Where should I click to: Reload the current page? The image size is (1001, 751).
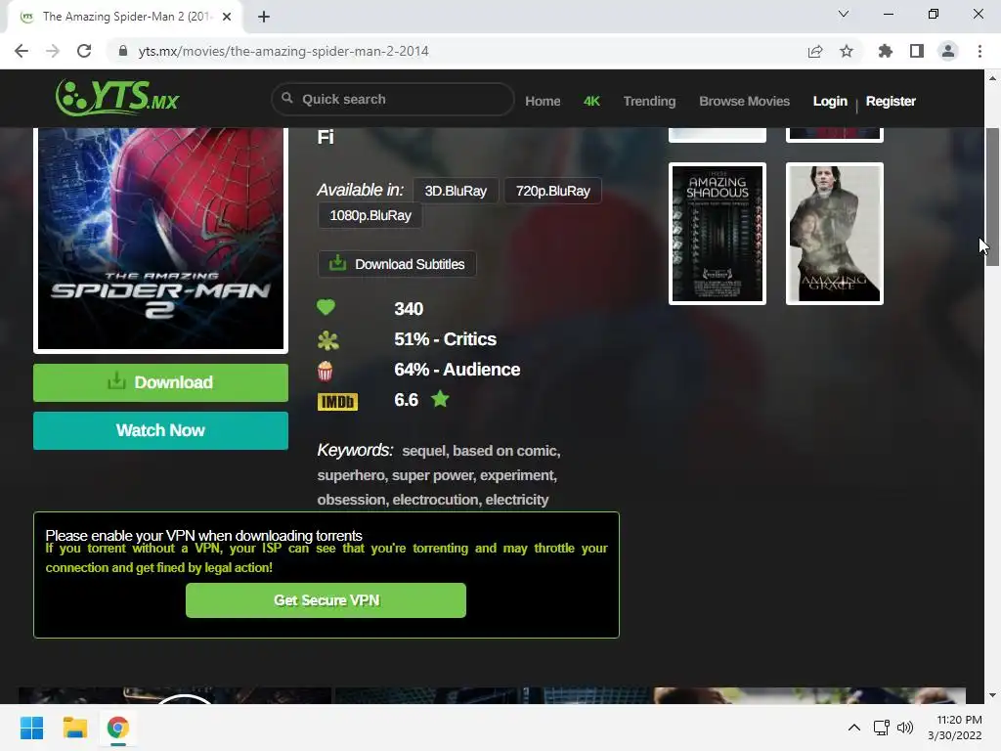pyautogui.click(x=84, y=51)
